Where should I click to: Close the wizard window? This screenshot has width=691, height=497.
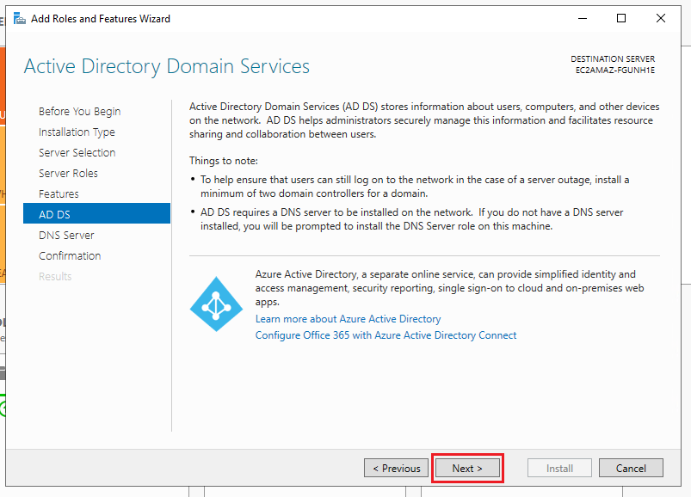click(x=661, y=19)
